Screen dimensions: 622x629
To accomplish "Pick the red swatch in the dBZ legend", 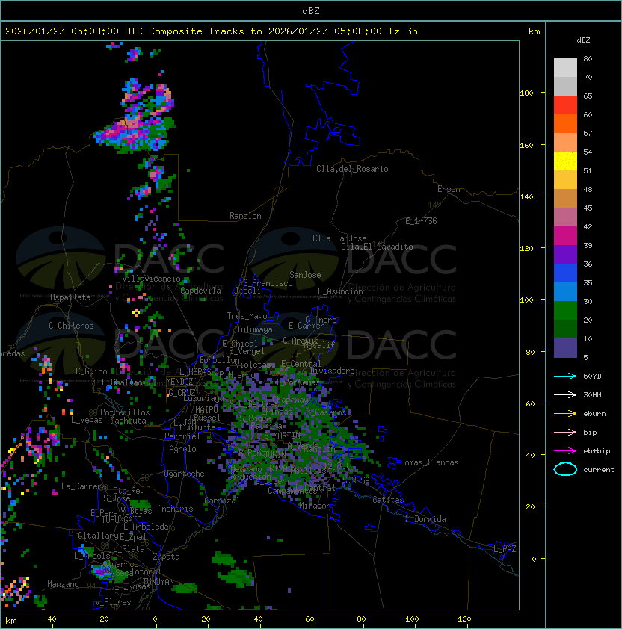I will pyautogui.click(x=565, y=105).
